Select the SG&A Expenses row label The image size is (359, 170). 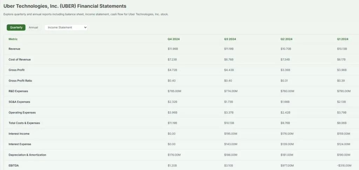19,102
